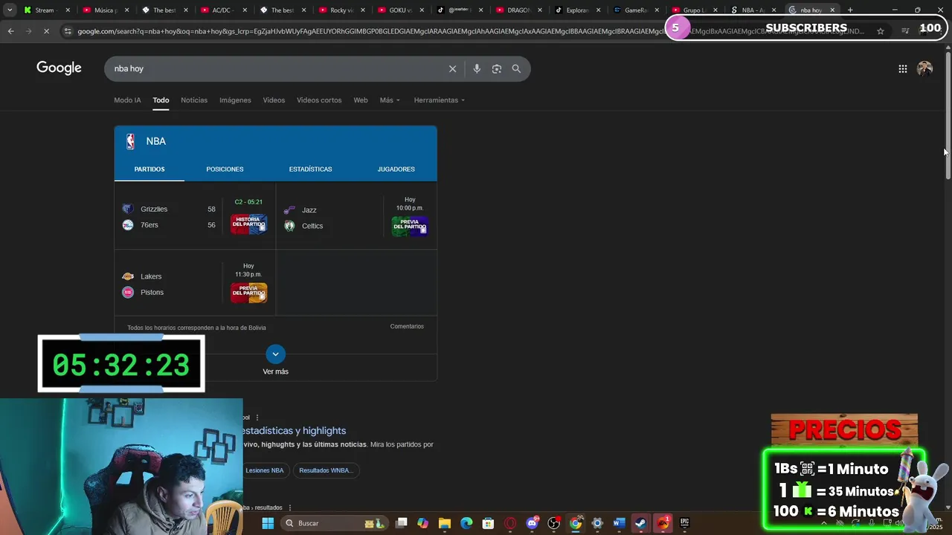Expand the Más search filter dropdown
The width and height of the screenshot is (952, 535).
coord(390,100)
